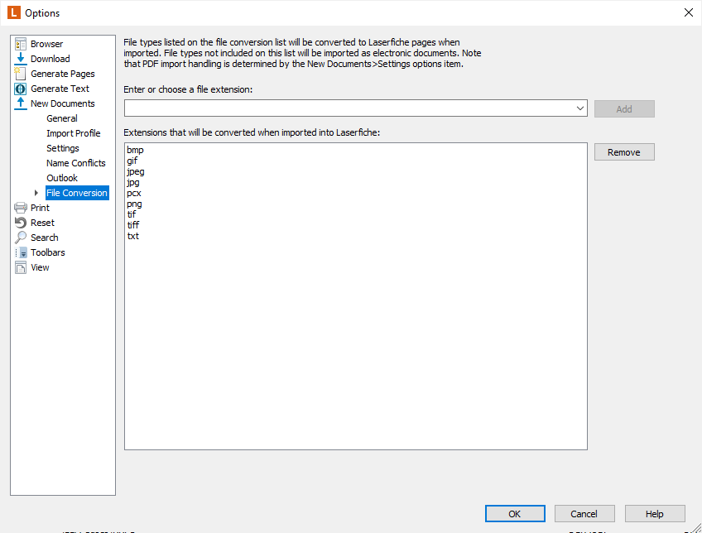Click the dialog resize grip corner
Screen dimensions: 702x533
(x=696, y=528)
